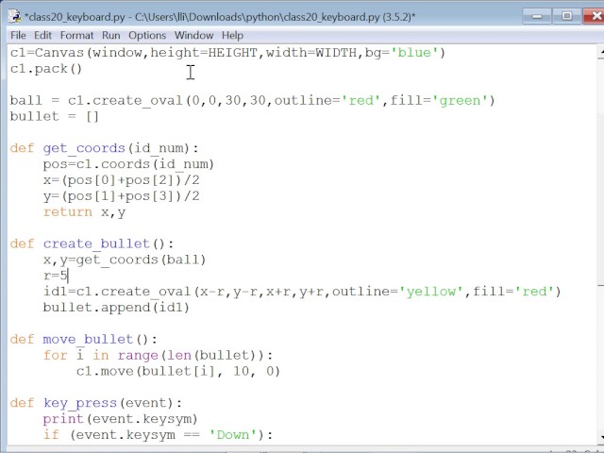Open the Format menu

(76, 36)
